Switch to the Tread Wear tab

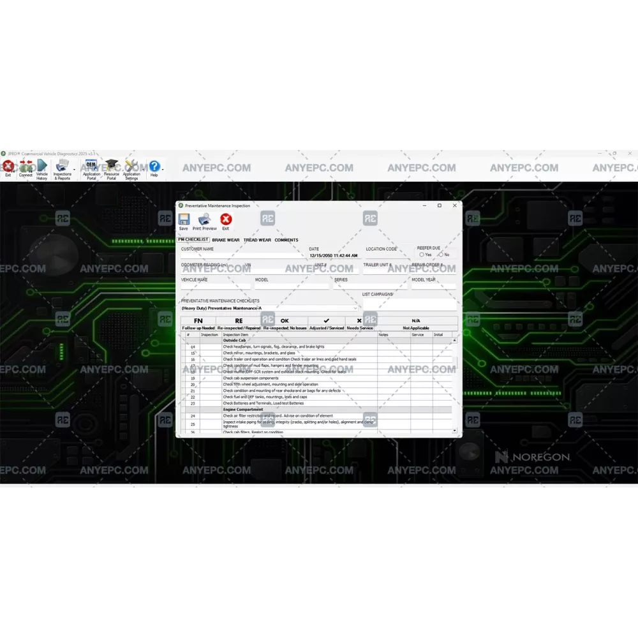(257, 240)
